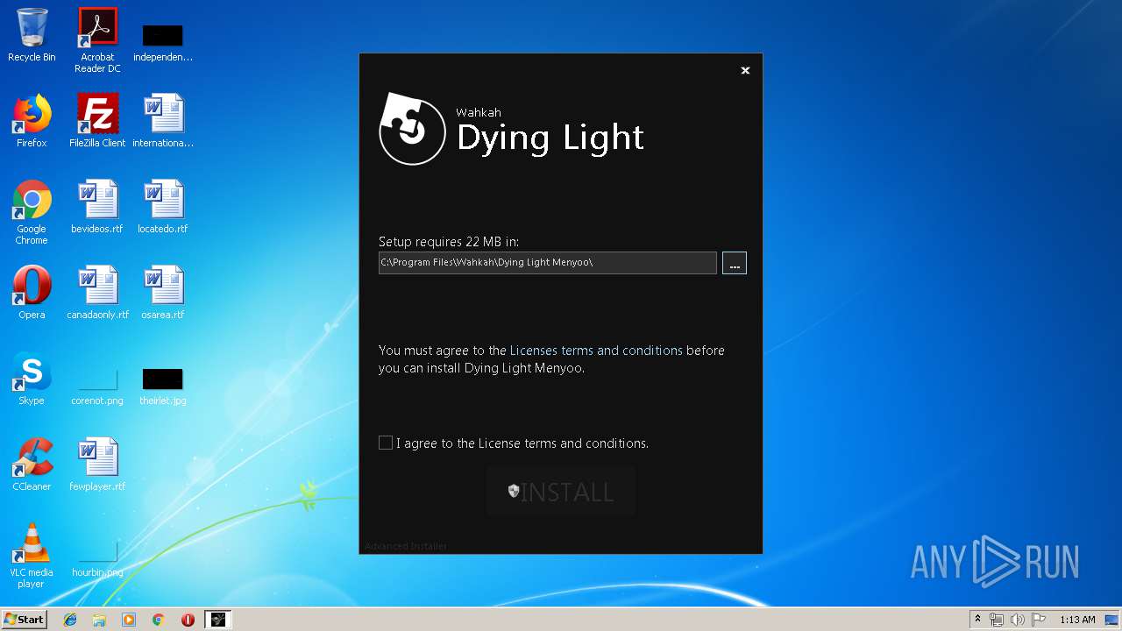
Task: Click the 1:13 AM taskbar clock
Action: (1077, 620)
